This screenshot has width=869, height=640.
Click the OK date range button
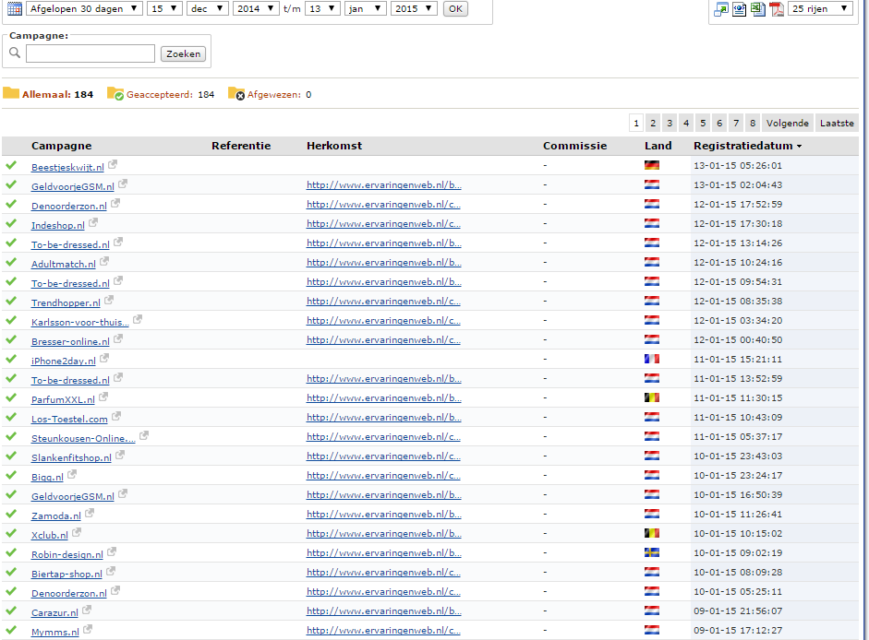[455, 9]
